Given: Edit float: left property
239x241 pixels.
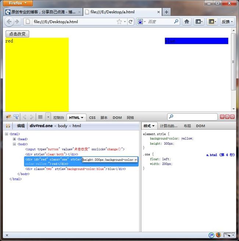Looking at the screenshot, I should point(160,159).
